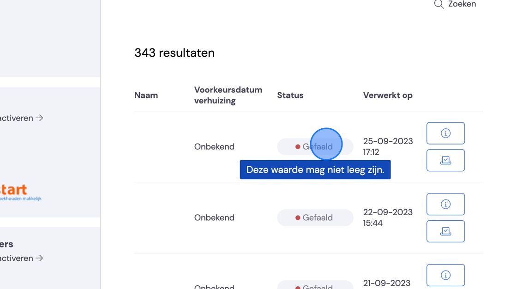517x289 pixels.
Task: Click Gefaald status badge dated 21-09-2023
Action: 315,285
